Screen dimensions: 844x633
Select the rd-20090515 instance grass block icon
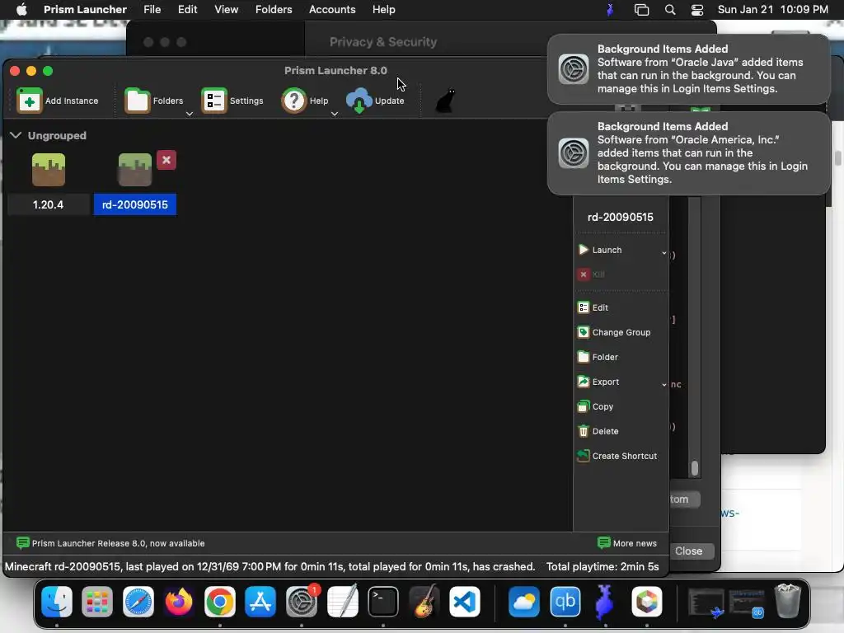tap(134, 170)
